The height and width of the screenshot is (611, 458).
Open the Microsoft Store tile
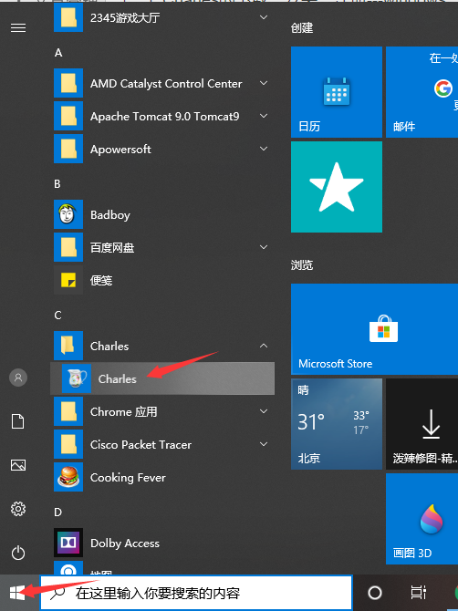coord(374,329)
